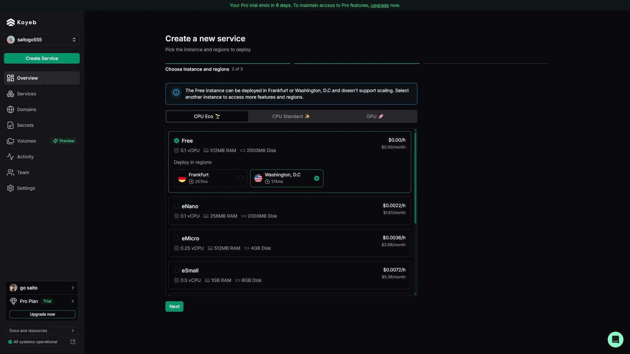Switch to the CPU Eco tab

click(207, 116)
